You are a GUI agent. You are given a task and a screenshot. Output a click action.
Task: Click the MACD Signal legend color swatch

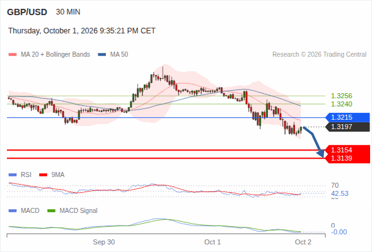click(51, 211)
